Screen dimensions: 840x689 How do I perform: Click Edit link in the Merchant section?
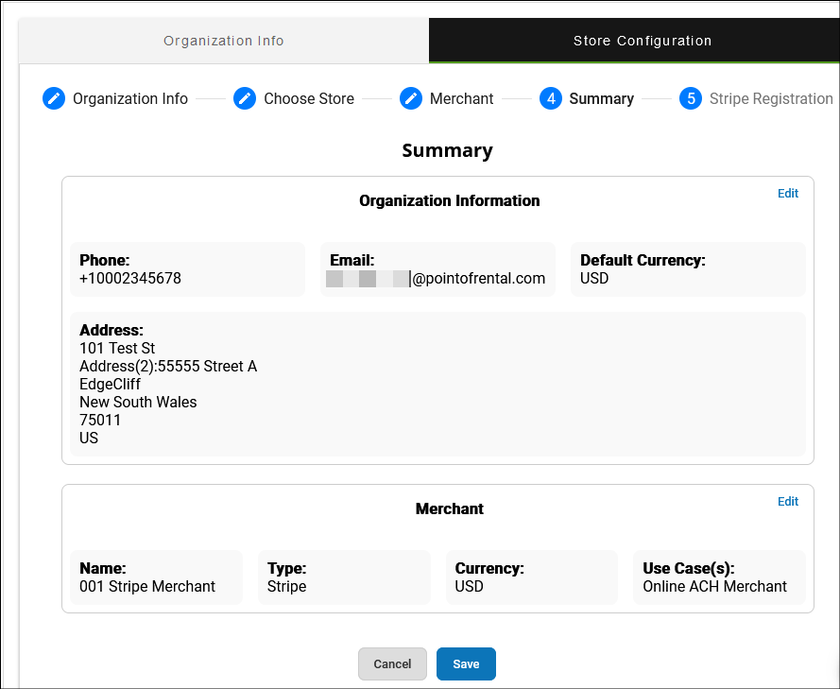point(787,501)
